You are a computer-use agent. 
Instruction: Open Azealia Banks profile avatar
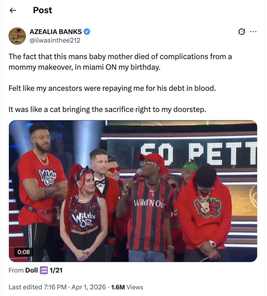click(17, 36)
